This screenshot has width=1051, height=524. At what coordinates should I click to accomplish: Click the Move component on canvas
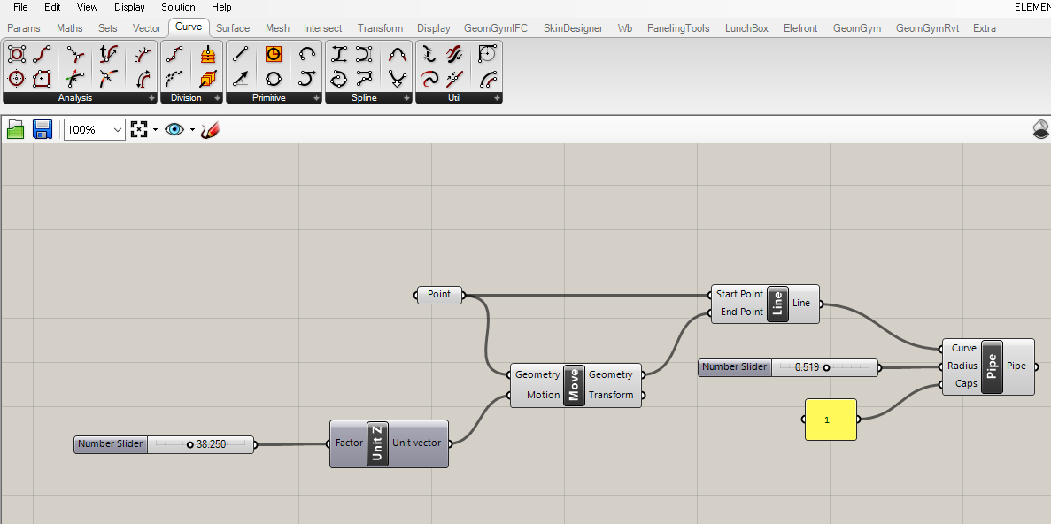click(575, 385)
